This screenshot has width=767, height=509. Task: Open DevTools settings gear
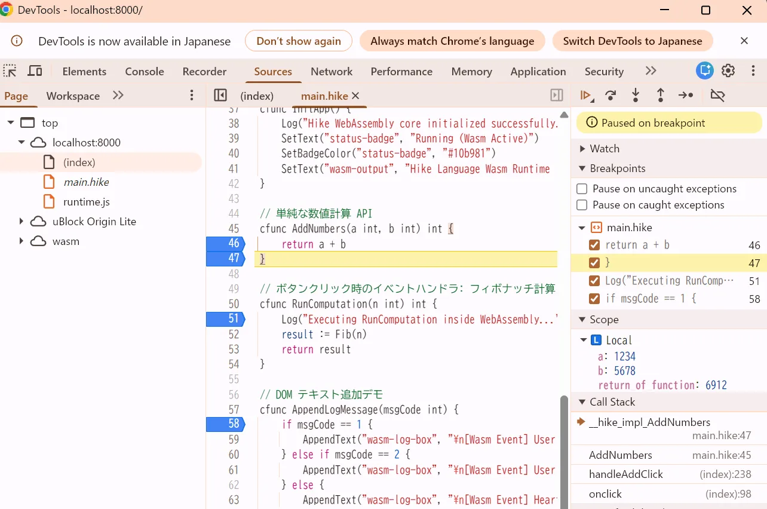coord(728,70)
